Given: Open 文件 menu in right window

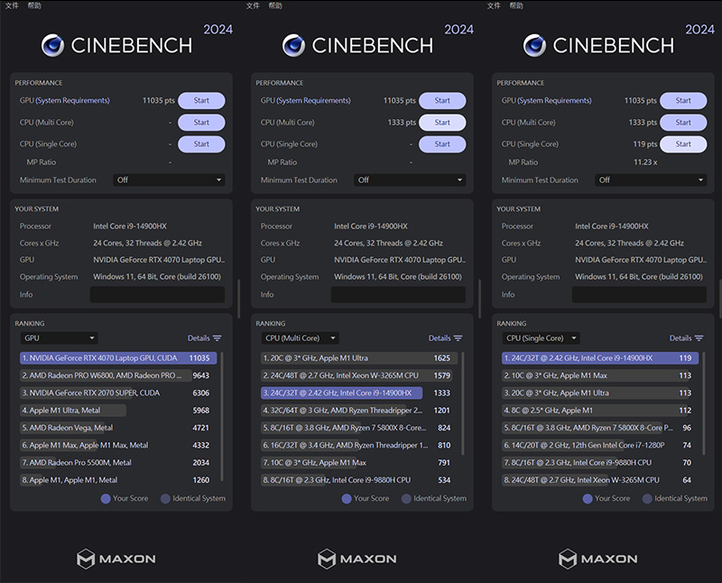Looking at the screenshot, I should click(x=494, y=5).
